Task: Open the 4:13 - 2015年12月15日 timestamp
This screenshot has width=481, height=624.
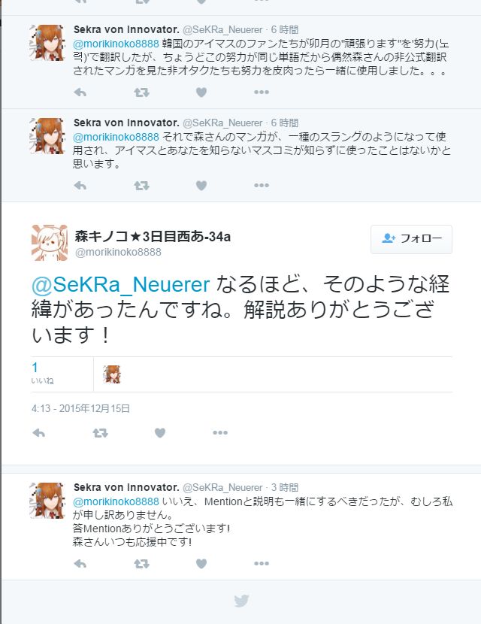Action: [x=80, y=409]
